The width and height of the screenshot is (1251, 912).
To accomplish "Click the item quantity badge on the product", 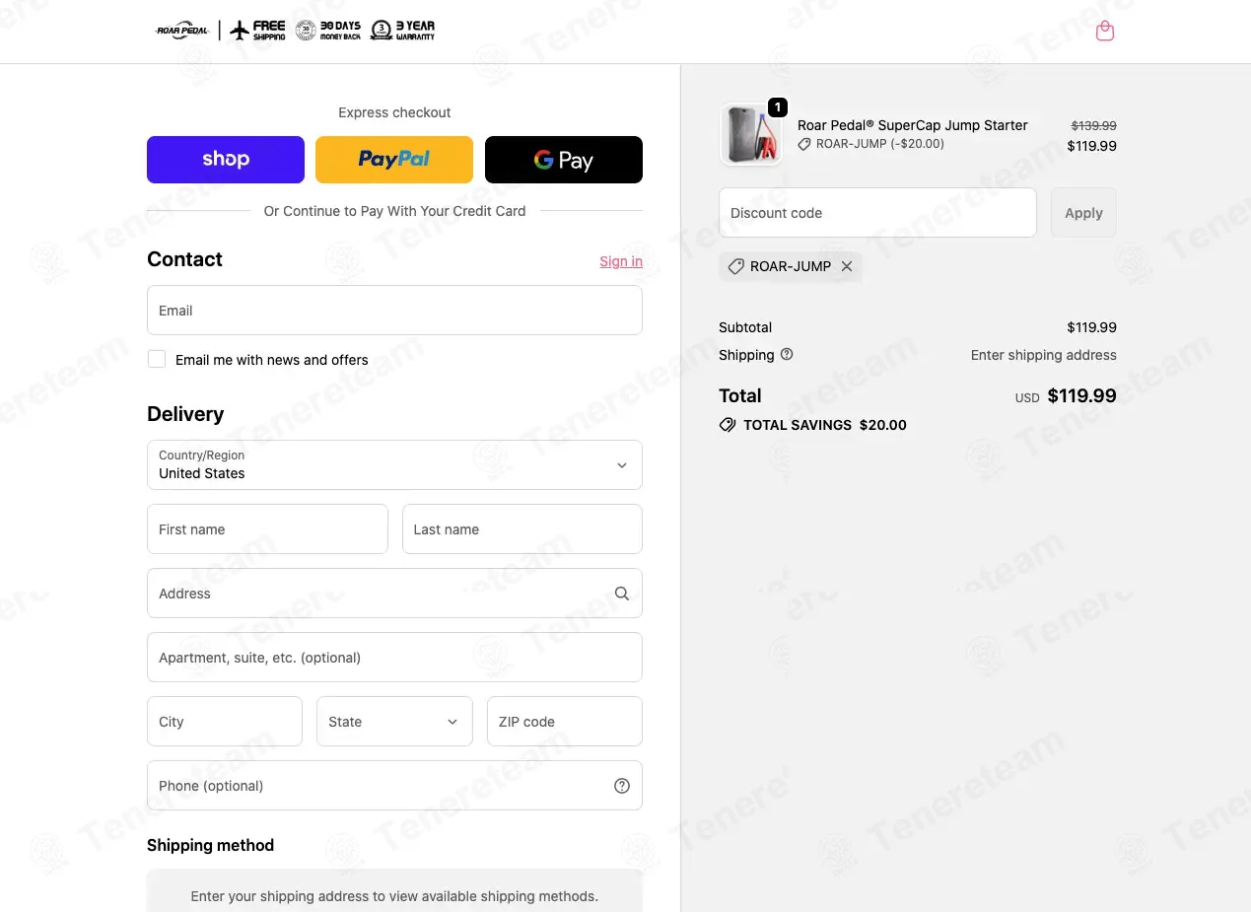I will pos(778,107).
